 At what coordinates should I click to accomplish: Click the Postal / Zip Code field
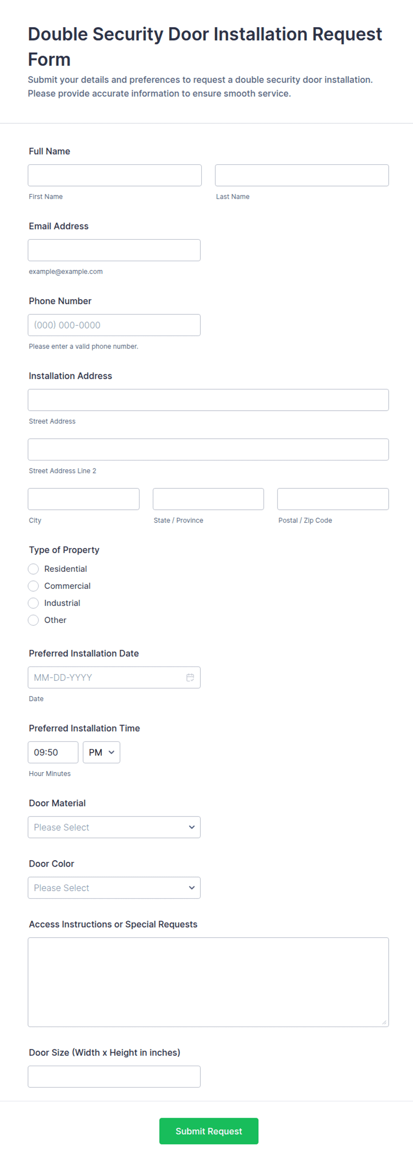333,499
